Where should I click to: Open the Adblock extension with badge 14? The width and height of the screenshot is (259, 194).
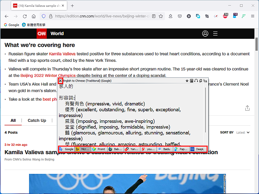pyautogui.click(x=225, y=16)
